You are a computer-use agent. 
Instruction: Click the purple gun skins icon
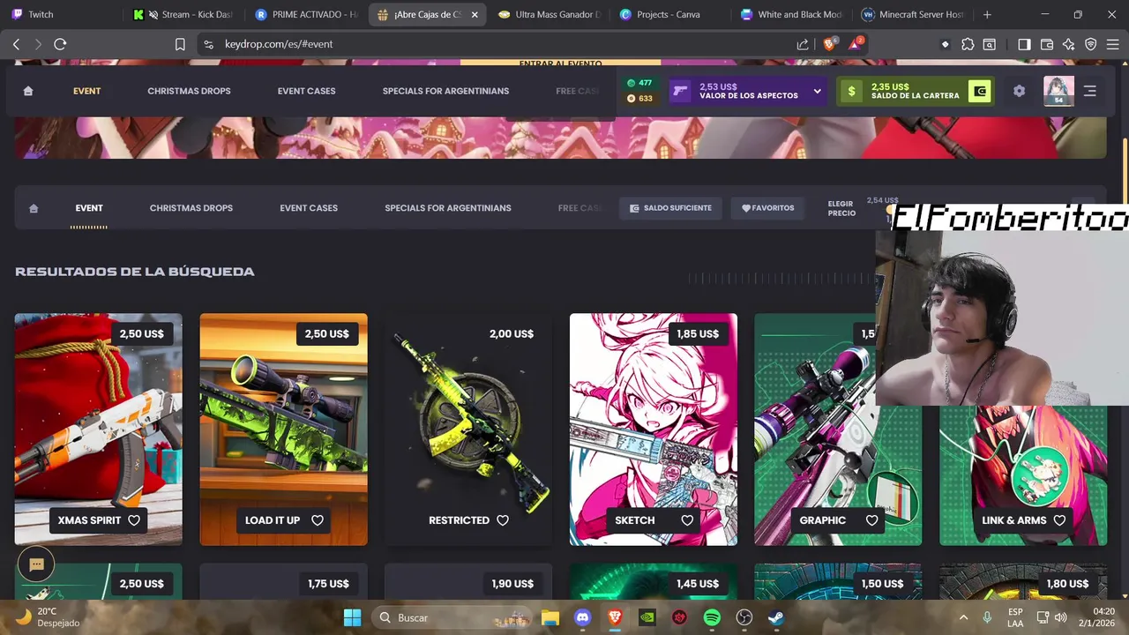680,91
